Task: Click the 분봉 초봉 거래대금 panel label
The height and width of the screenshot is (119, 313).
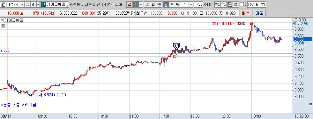Action: (20, 105)
